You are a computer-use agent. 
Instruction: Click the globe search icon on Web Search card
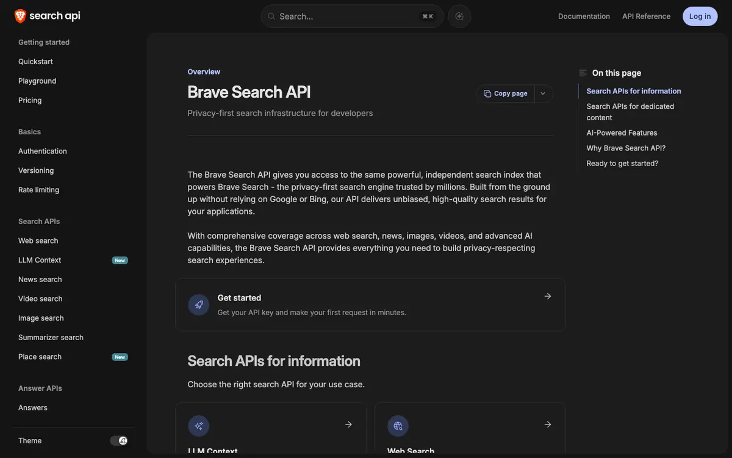click(x=398, y=426)
